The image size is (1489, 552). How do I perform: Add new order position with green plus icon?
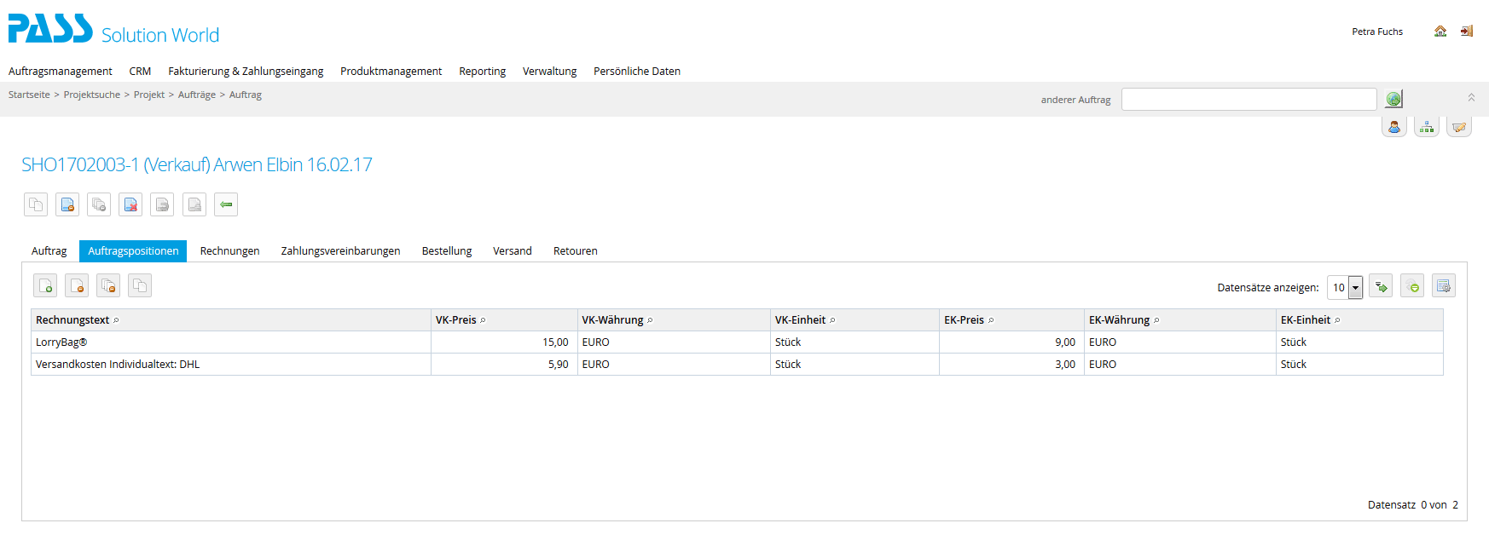[x=46, y=286]
